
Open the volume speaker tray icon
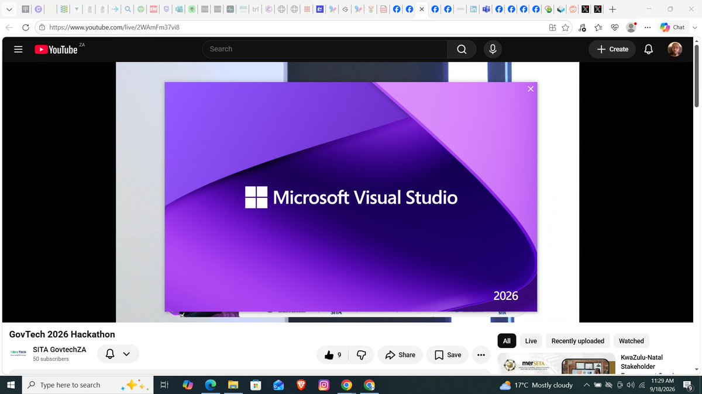click(x=630, y=385)
